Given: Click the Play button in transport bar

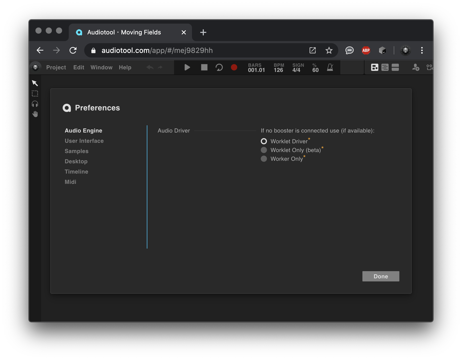Looking at the screenshot, I should (x=187, y=67).
